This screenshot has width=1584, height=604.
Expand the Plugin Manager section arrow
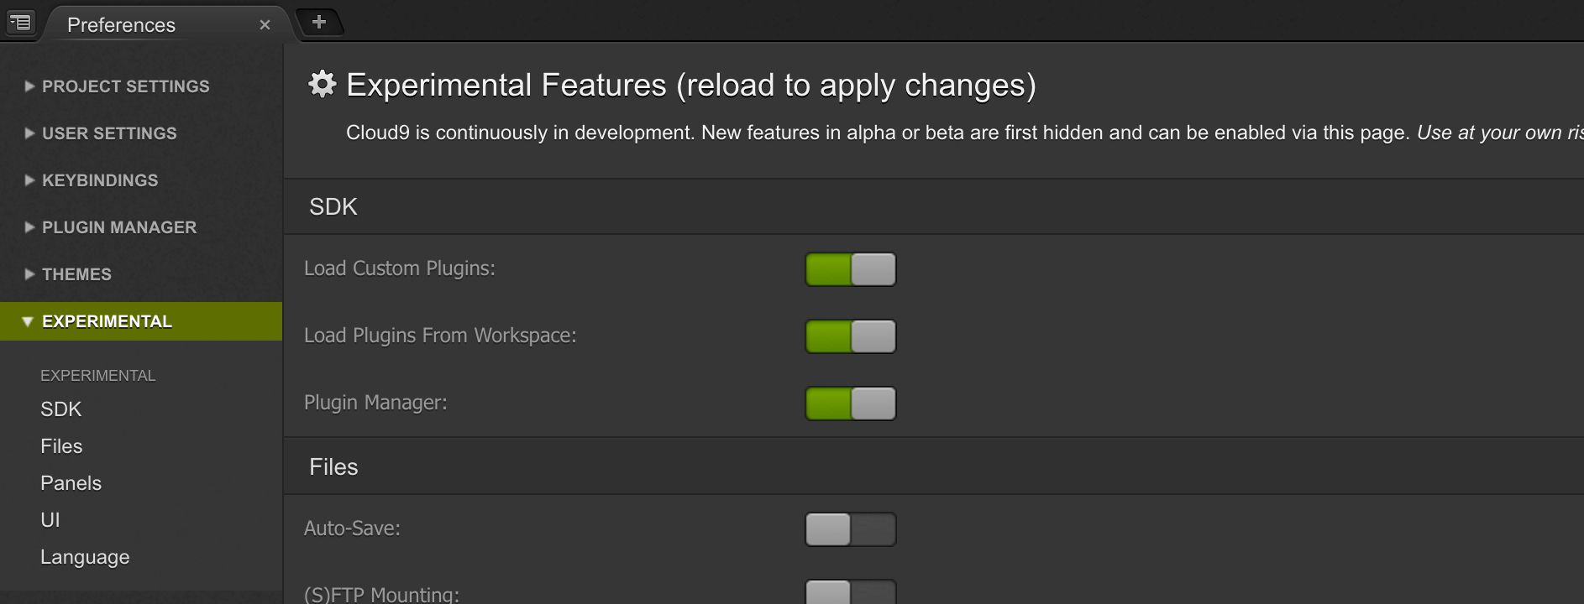coord(29,227)
